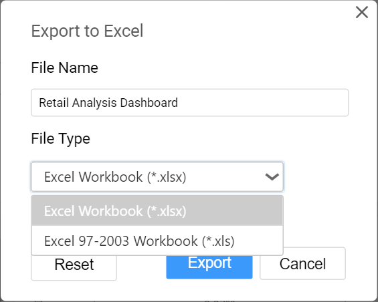Image resolution: width=378 pixels, height=302 pixels.
Task: Place cursor after Retail Analysis Dashboard text
Action: point(179,103)
